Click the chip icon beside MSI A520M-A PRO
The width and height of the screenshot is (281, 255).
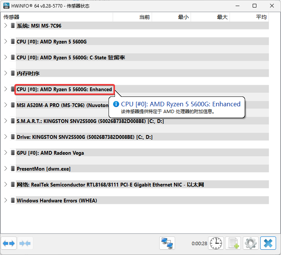click(13, 105)
